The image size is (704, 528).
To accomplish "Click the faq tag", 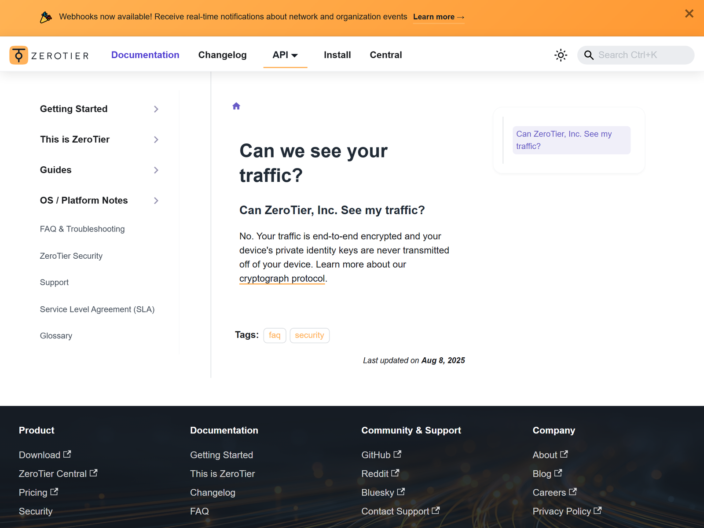I will (275, 335).
